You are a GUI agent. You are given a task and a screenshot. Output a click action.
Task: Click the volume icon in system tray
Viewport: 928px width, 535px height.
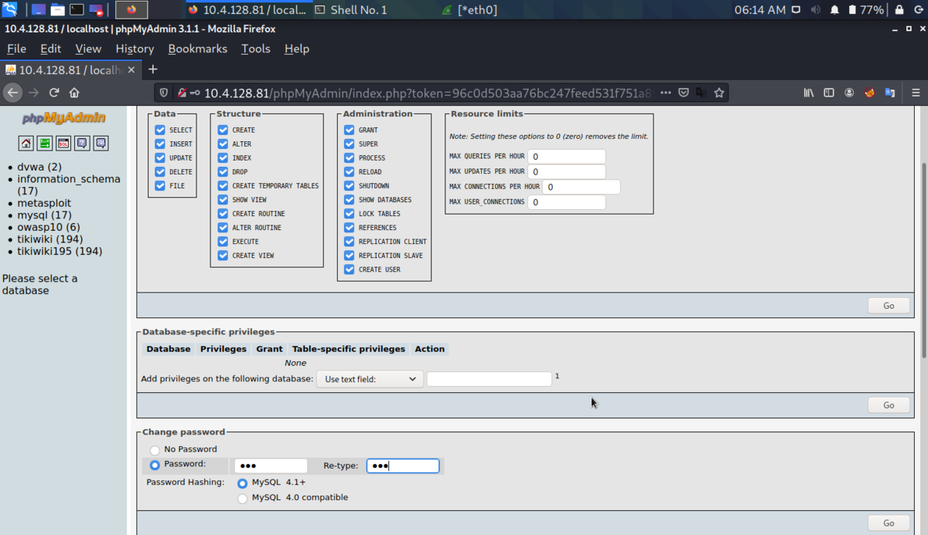(x=816, y=10)
